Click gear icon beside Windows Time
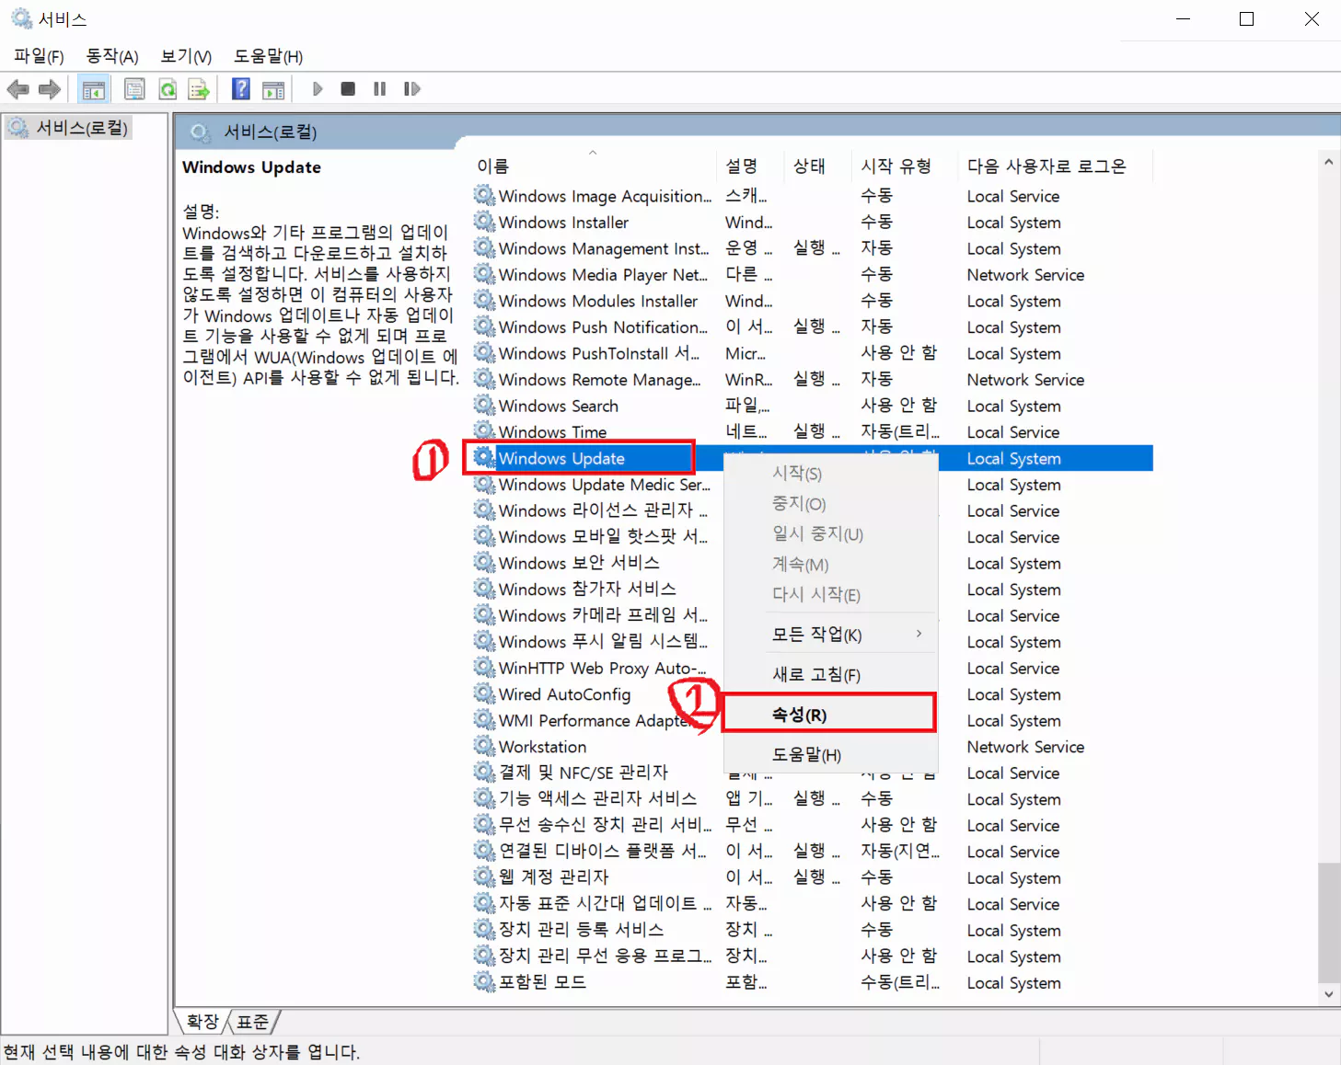The width and height of the screenshot is (1341, 1065). tap(484, 431)
